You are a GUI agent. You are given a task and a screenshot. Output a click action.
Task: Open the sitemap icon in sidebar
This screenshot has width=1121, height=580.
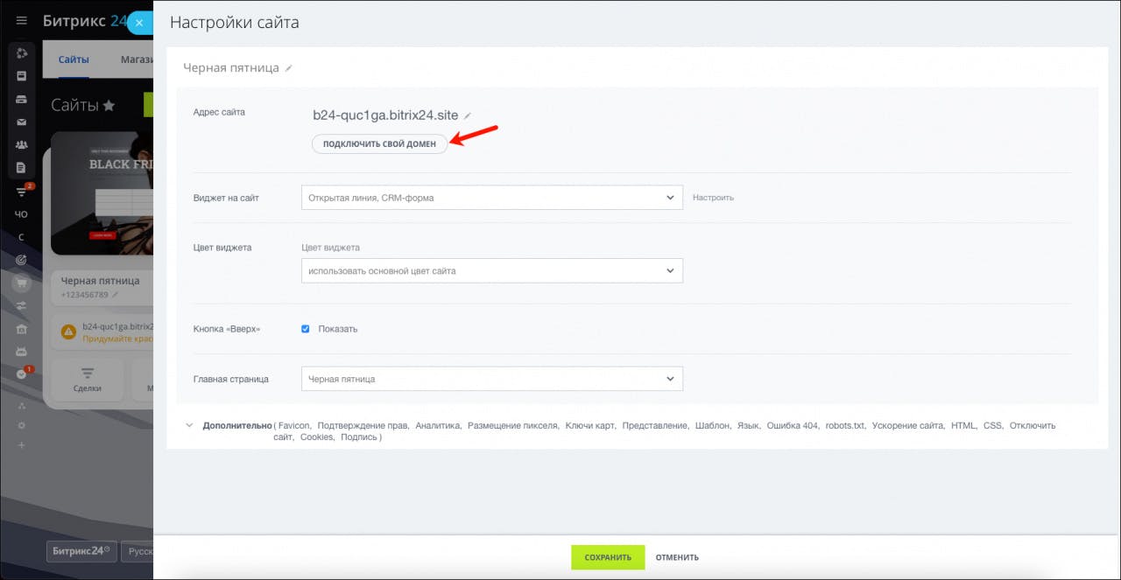(x=22, y=405)
